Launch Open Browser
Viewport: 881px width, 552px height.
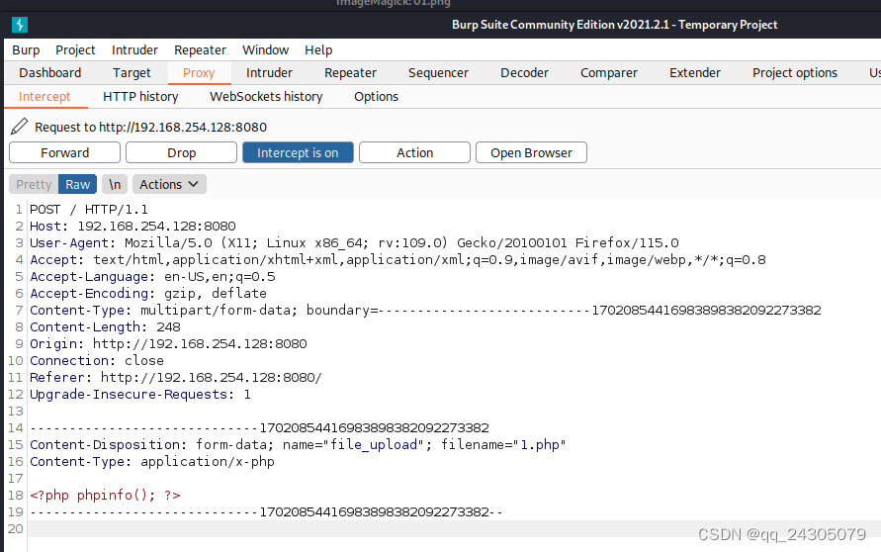pyautogui.click(x=532, y=152)
